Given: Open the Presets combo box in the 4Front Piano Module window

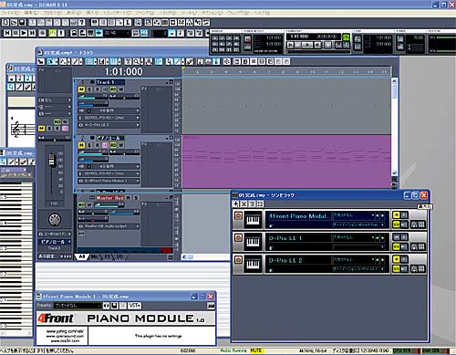Looking at the screenshot, I should click(x=78, y=306).
